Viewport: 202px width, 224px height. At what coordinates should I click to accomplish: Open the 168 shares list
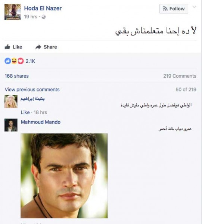point(16,76)
